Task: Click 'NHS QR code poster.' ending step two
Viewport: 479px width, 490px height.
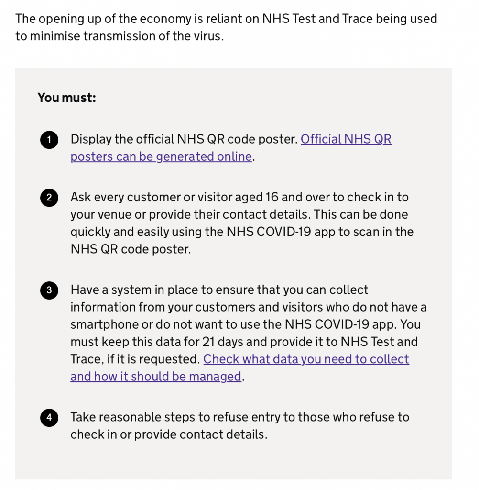Action: [130, 249]
